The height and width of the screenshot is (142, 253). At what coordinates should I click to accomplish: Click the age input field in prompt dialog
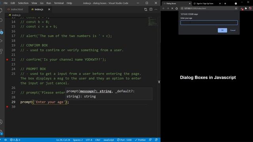tap(209, 23)
